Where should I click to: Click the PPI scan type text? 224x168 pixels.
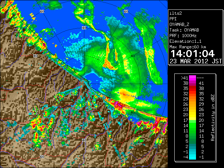click(173, 19)
